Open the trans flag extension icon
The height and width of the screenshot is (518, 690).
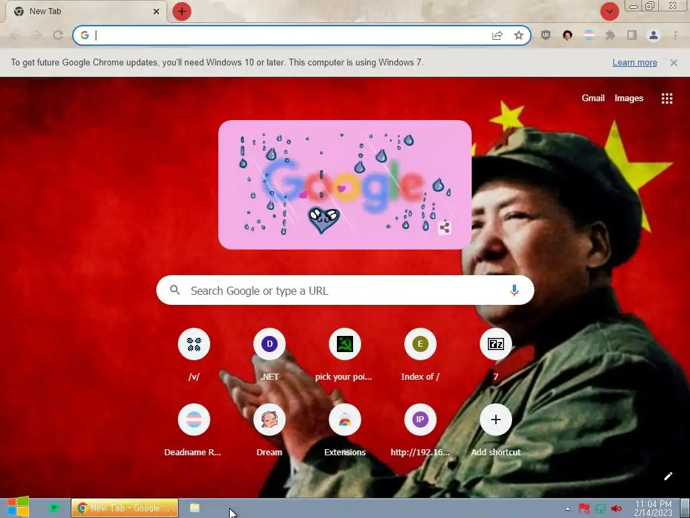(x=589, y=35)
